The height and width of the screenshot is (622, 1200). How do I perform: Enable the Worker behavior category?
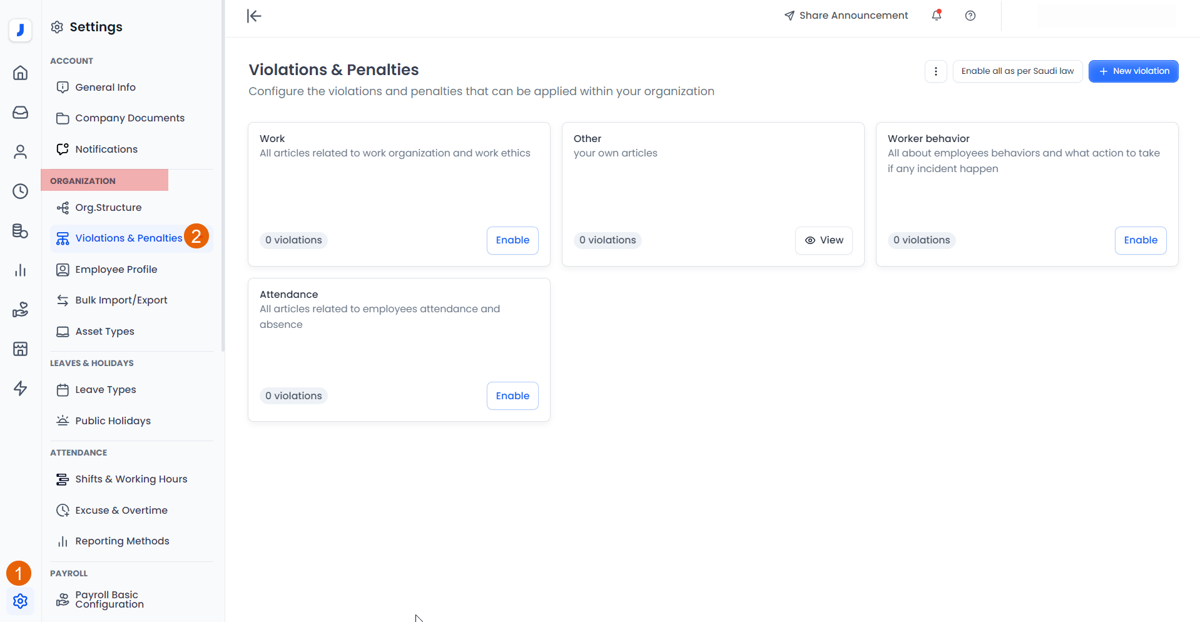1140,240
